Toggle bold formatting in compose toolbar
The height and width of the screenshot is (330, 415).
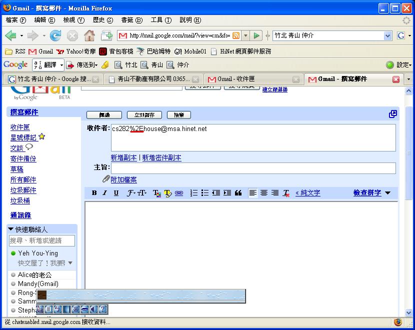pyautogui.click(x=94, y=193)
